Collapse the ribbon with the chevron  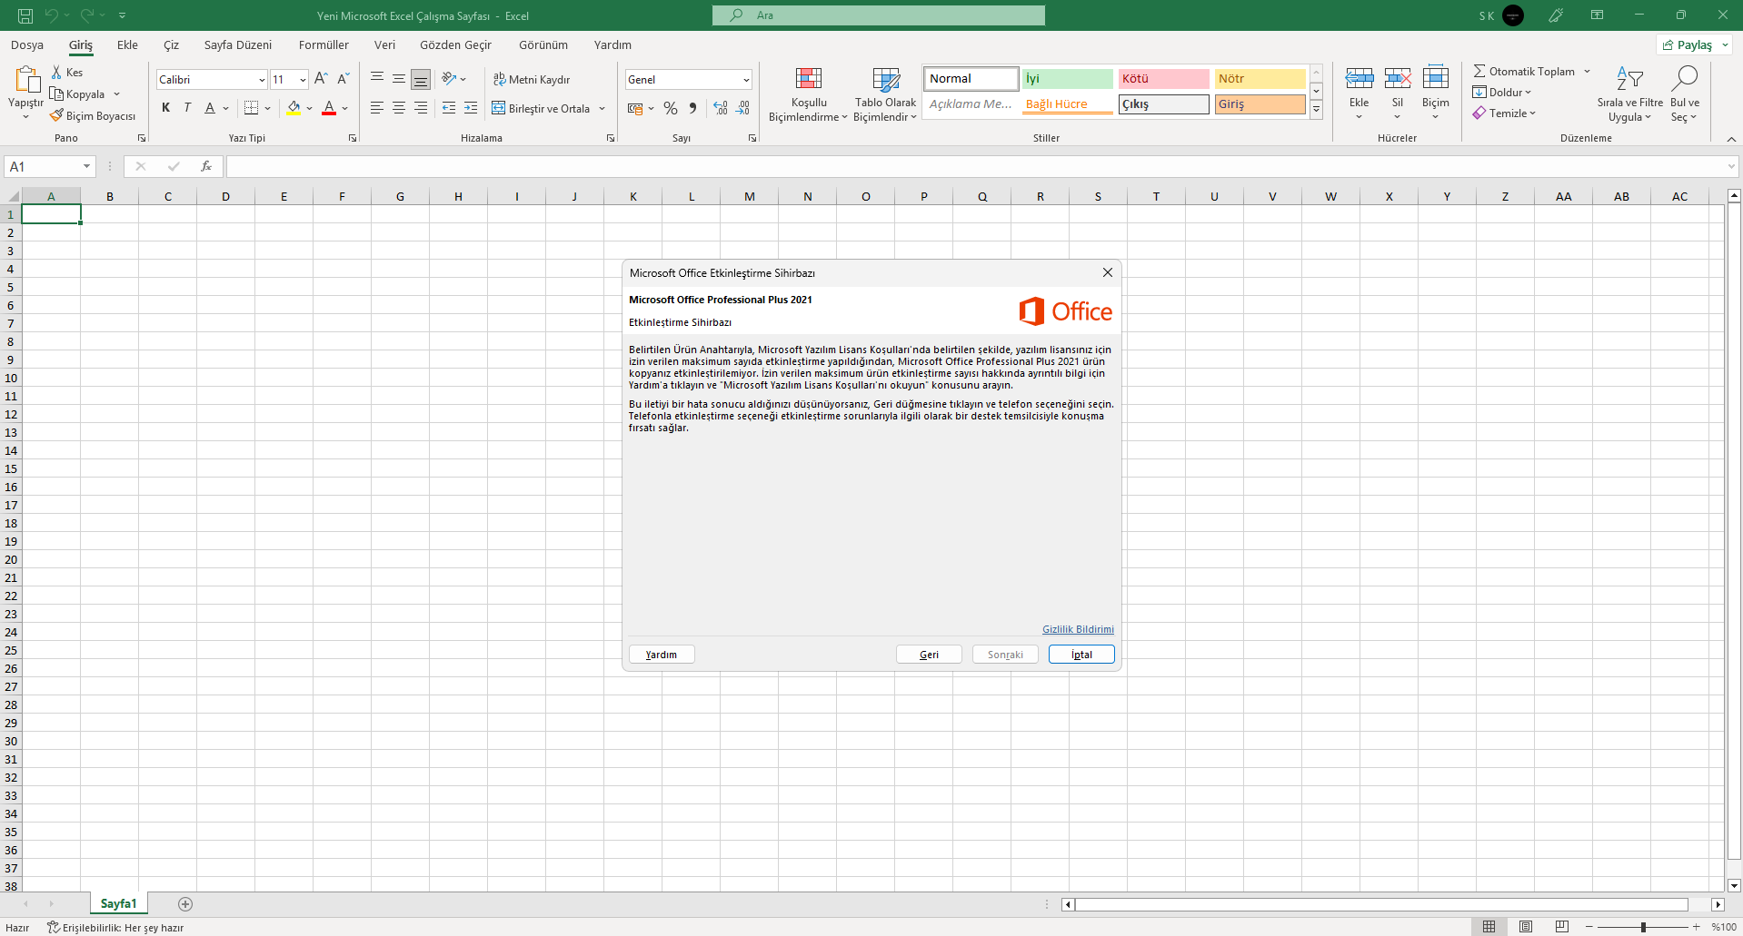(1731, 139)
